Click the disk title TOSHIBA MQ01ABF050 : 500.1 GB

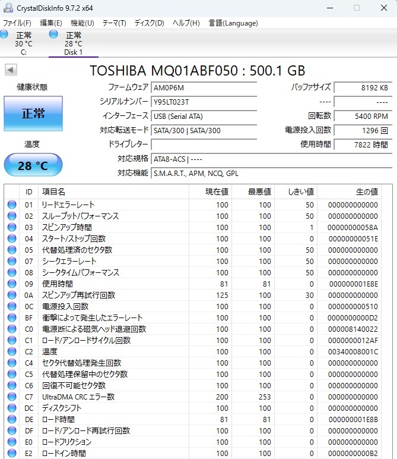(x=197, y=71)
